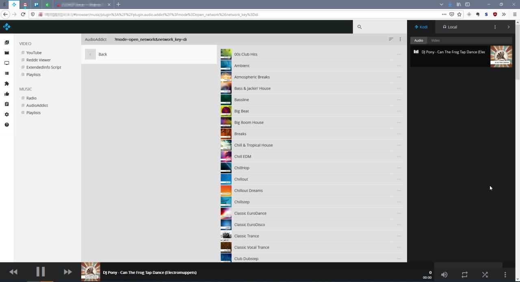Open the Browser list sidebar icon
The image size is (520, 282).
pyautogui.click(x=6, y=73)
